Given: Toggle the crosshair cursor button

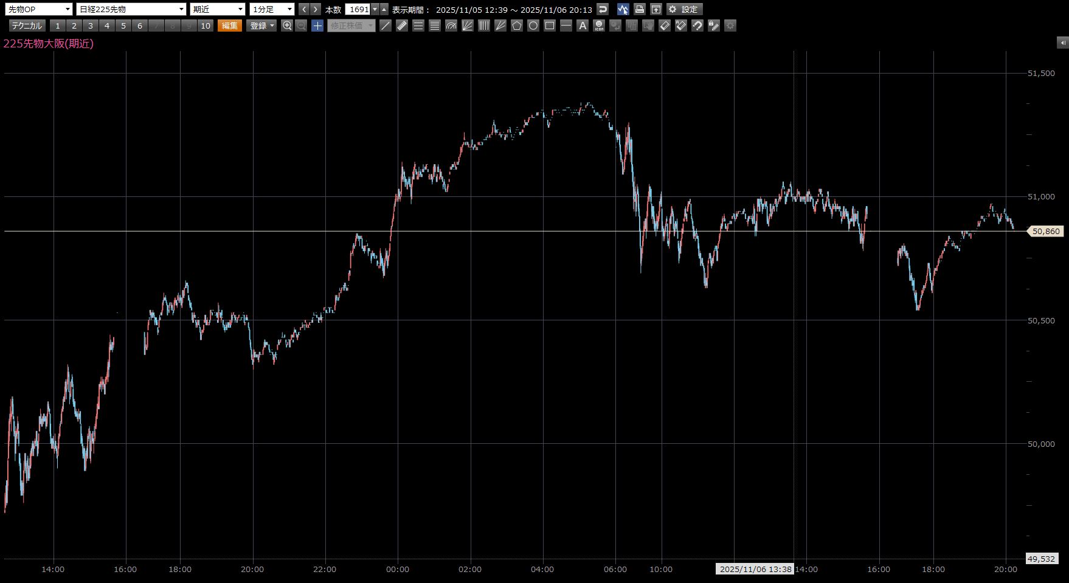Looking at the screenshot, I should pos(317,26).
